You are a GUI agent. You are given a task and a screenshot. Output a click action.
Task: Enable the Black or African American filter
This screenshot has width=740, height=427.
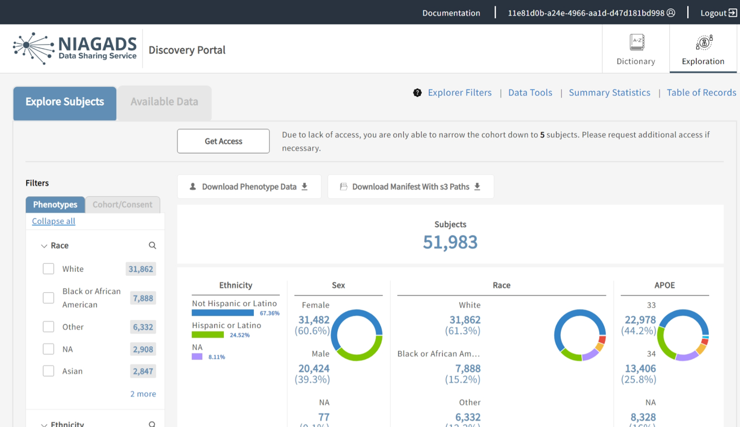[48, 298]
